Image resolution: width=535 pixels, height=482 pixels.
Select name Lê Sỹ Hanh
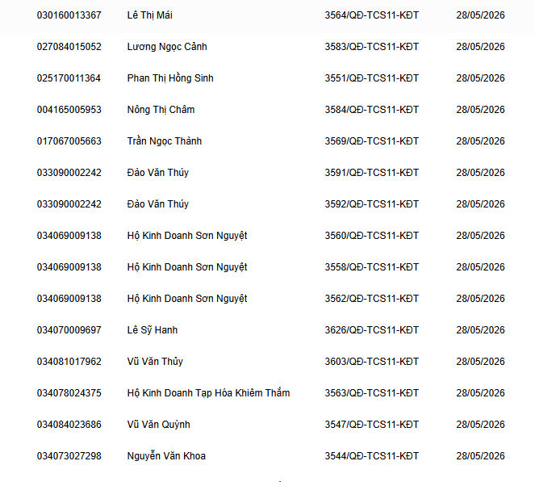(x=153, y=330)
